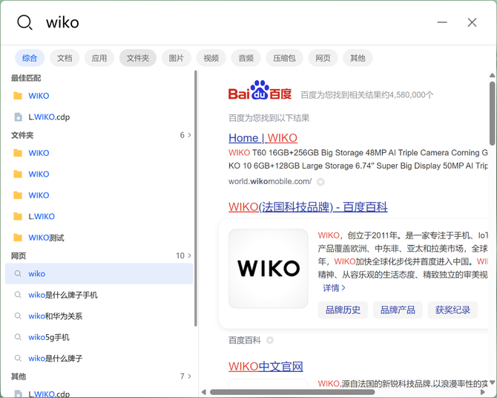This screenshot has height=398, width=497.
Task: Open the WIKO中文官网 link
Action: [266, 367]
